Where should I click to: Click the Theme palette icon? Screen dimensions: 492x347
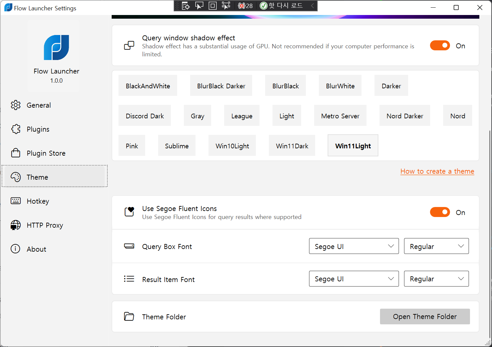(x=16, y=177)
